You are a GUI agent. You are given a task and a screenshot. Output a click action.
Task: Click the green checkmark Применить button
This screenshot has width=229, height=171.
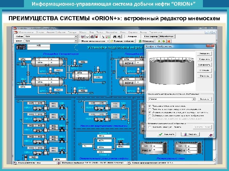tap(167, 134)
